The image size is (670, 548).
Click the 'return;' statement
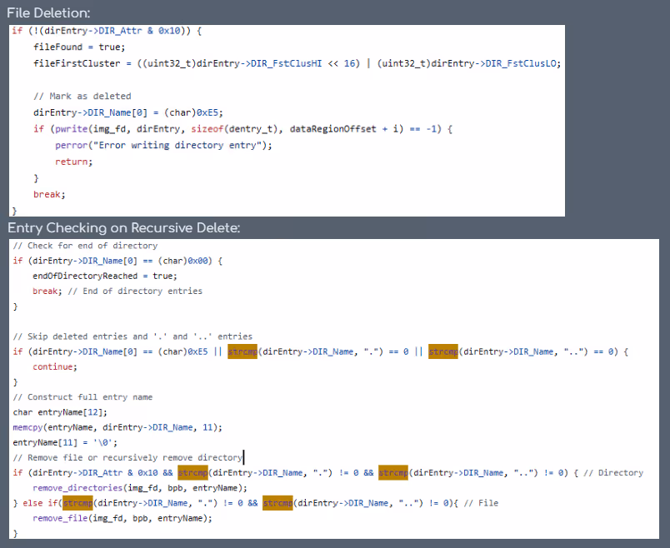[x=74, y=162]
